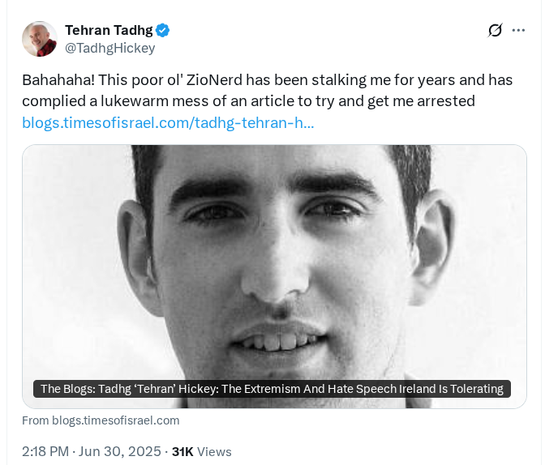Viewport: 545px width, 465px height.
Task: Select the word "ZioNerd" in tweet
Action: 214,80
